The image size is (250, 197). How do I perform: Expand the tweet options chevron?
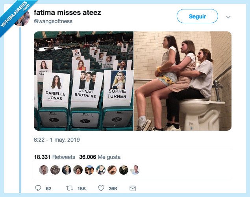click(228, 17)
